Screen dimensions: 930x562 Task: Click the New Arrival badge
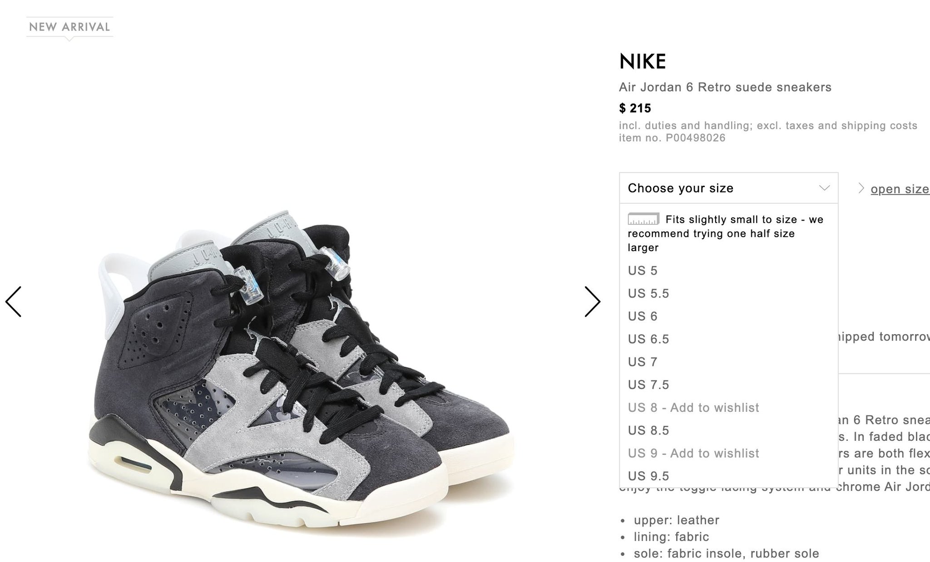tap(69, 27)
